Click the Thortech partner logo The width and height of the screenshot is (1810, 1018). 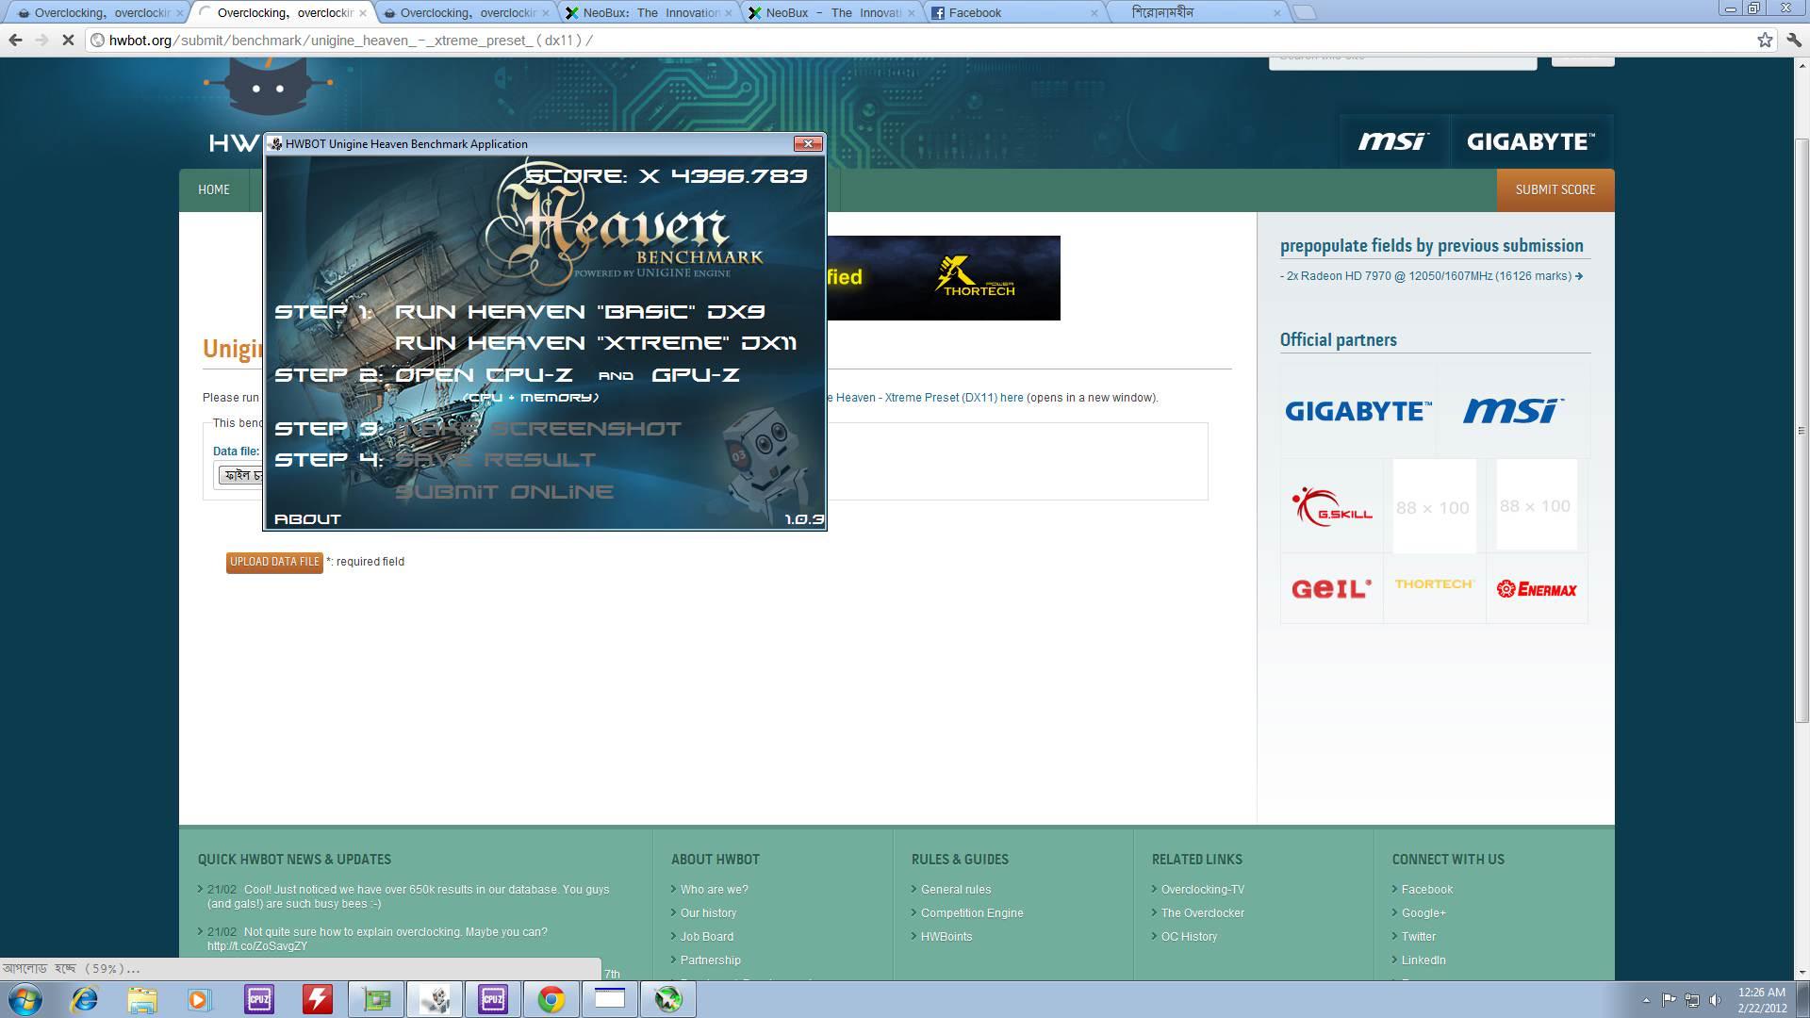pyautogui.click(x=1434, y=584)
